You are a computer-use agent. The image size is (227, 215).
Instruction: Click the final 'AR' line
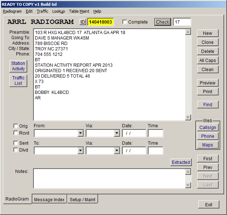coord(38,98)
